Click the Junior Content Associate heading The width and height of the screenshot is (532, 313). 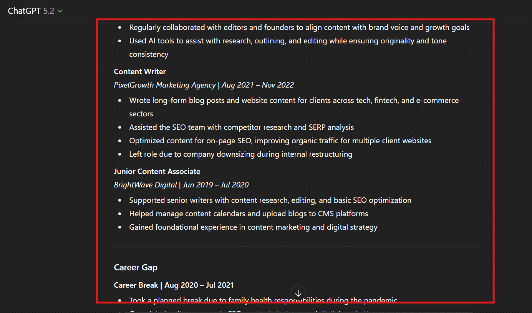(157, 171)
